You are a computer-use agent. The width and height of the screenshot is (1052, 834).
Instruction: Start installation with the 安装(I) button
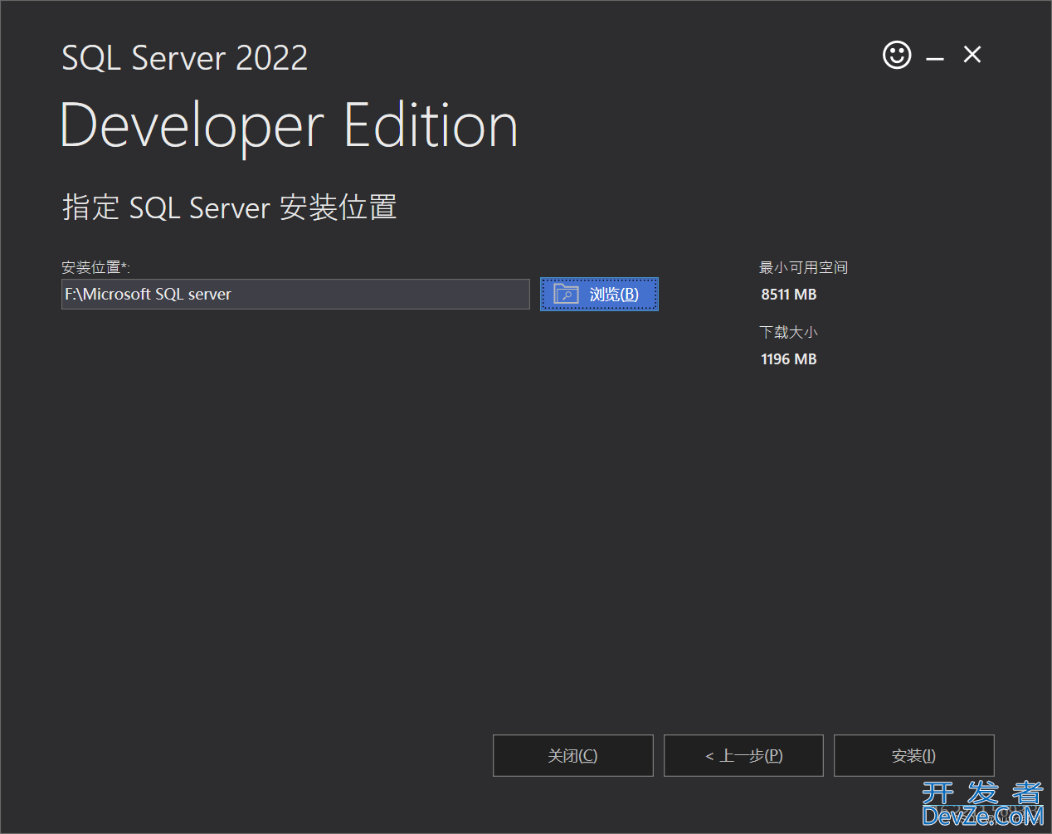pyautogui.click(x=913, y=755)
